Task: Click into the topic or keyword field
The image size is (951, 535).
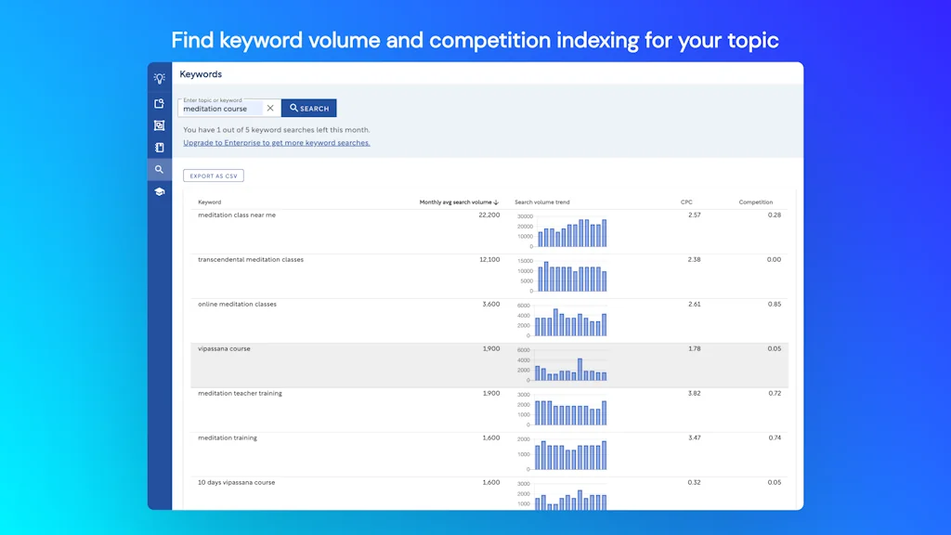Action: pos(221,109)
